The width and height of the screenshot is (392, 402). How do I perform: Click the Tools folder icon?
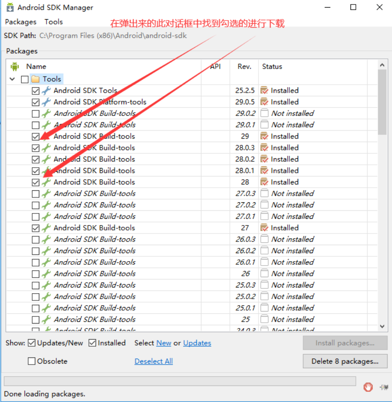pyautogui.click(x=35, y=79)
